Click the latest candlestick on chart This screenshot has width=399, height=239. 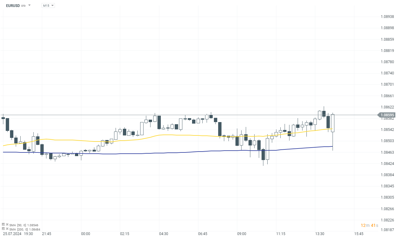[x=333, y=123]
